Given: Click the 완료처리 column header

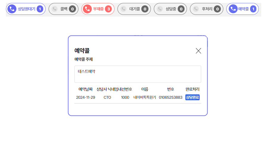Looking at the screenshot, I should coord(192,89).
